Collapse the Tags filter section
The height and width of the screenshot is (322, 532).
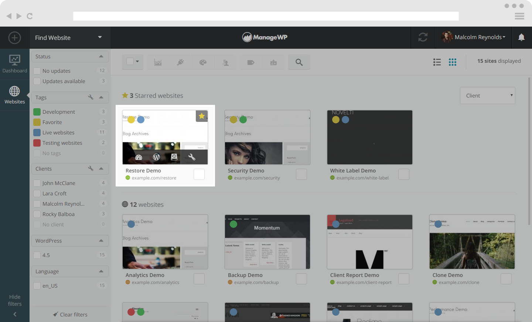(101, 97)
